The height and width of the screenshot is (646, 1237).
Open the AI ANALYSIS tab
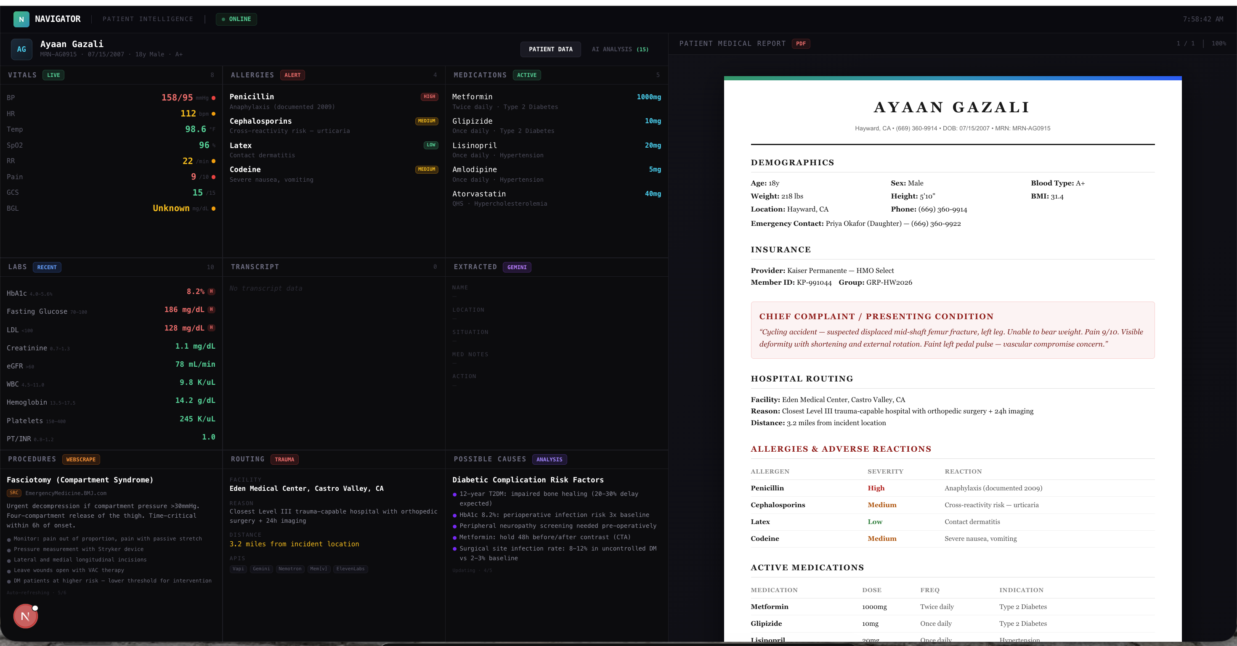pyautogui.click(x=619, y=50)
